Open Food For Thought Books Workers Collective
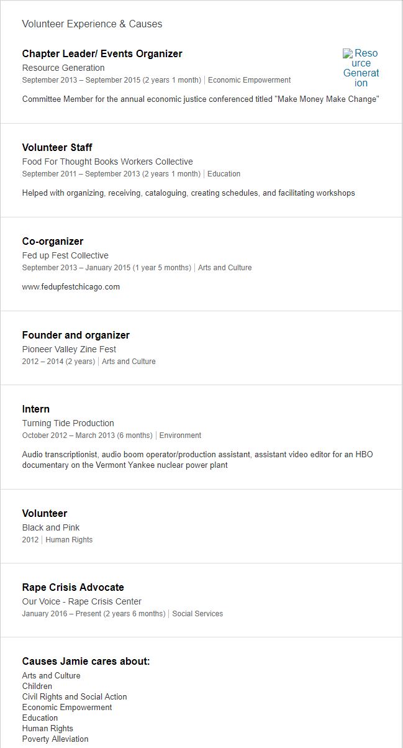The image size is (403, 748). (107, 162)
